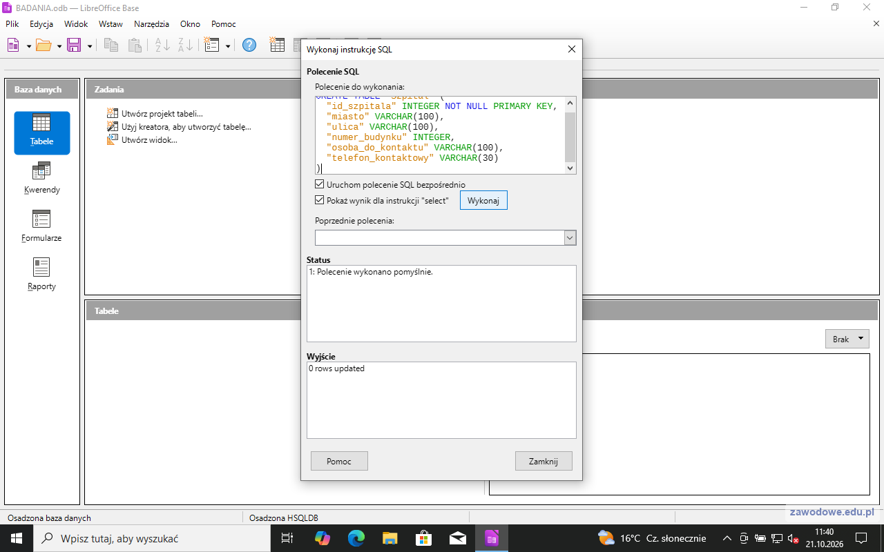The width and height of the screenshot is (884, 552).
Task: Open LibreOffice Help question mark icon
Action: pos(249,45)
